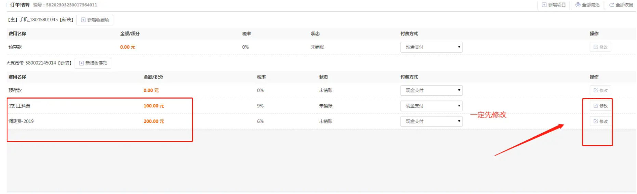Screen dimensions: 637x194
Task: Click 修改 for phone 预存款 row
Action: [600, 47]
